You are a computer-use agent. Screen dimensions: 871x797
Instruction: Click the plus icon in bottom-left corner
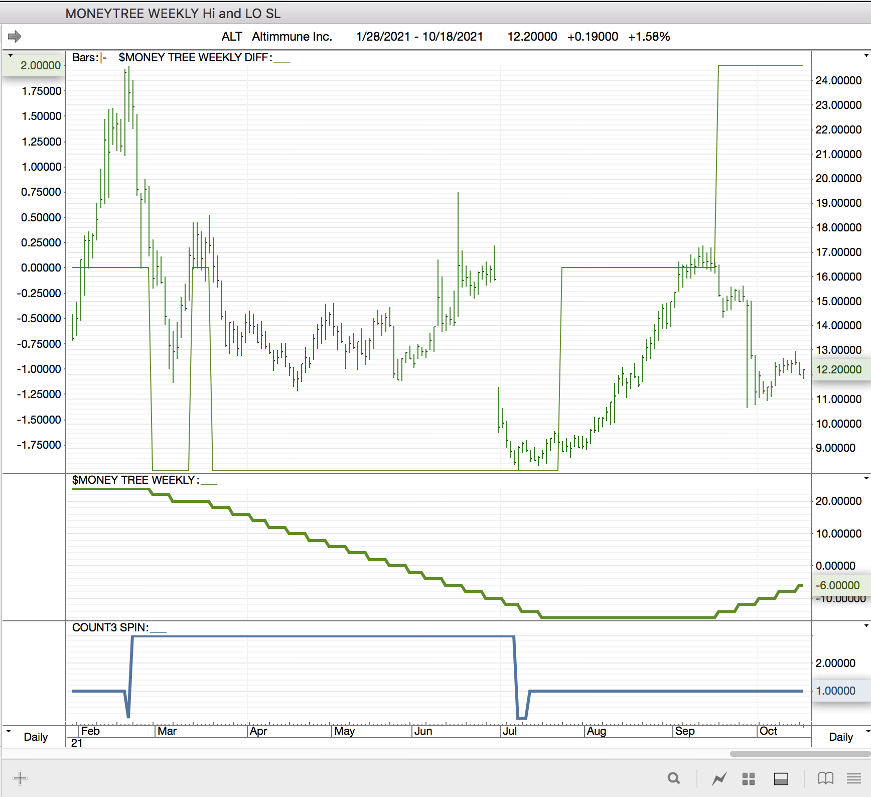[20, 778]
